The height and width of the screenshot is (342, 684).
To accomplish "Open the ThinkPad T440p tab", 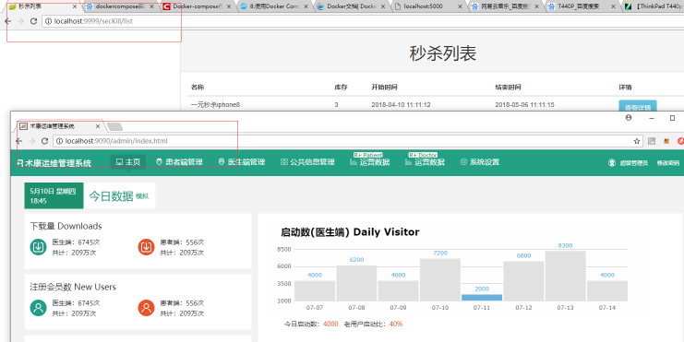I will click(x=654, y=6).
